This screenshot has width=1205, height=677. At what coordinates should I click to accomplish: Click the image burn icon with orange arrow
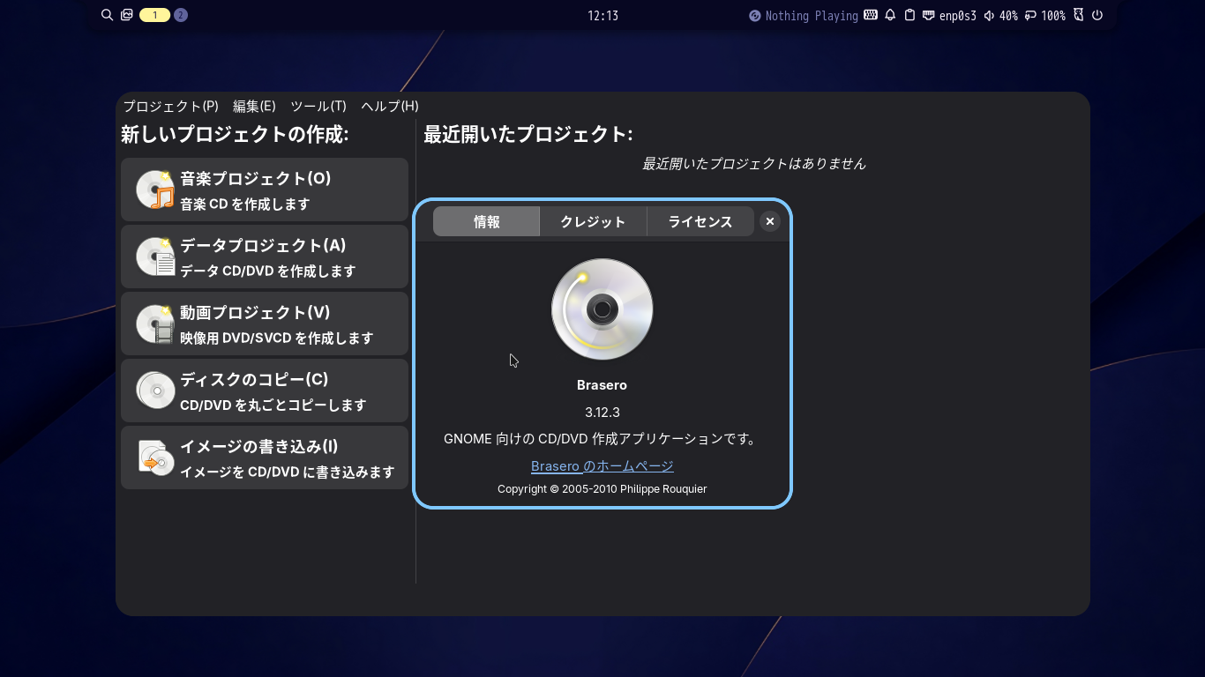click(155, 458)
